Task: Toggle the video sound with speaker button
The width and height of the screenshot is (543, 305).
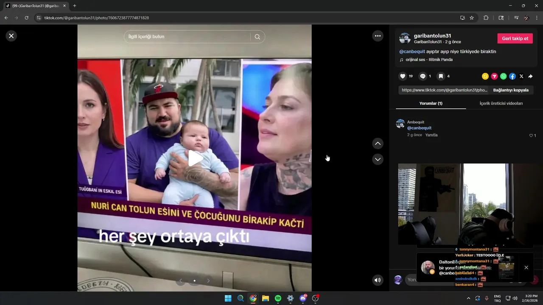Action: point(378,280)
